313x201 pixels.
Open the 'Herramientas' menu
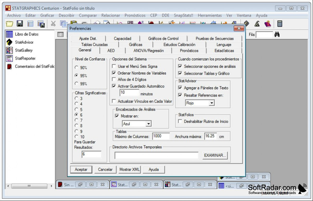pos(210,15)
